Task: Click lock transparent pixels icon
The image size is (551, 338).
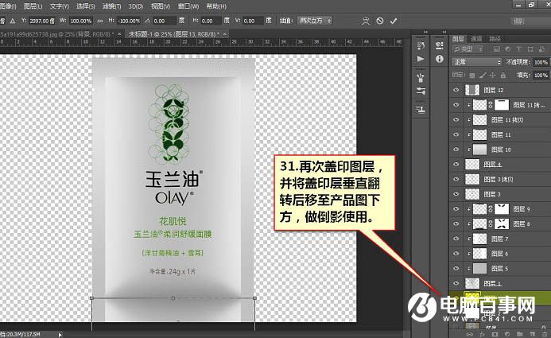Action: pyautogui.click(x=472, y=76)
